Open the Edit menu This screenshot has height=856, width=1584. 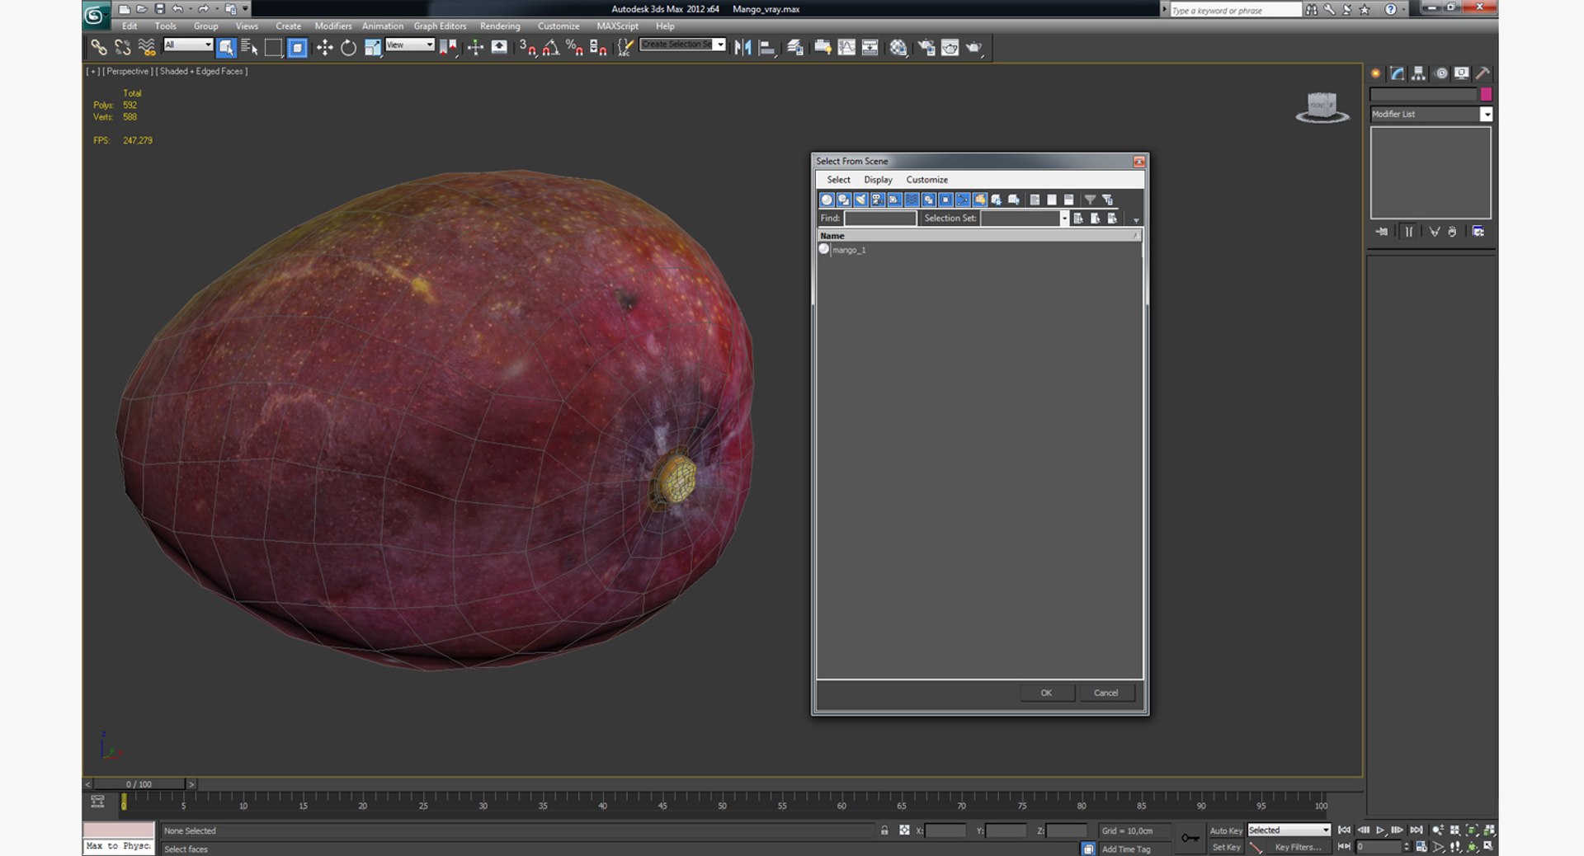(130, 26)
